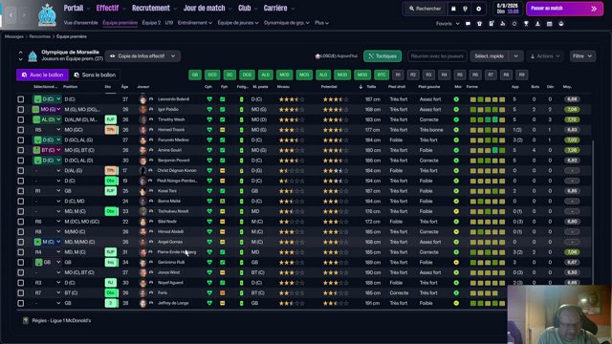Viewport: 612px width, 344px height.
Task: Select the Sans le ballon view
Action: point(95,75)
